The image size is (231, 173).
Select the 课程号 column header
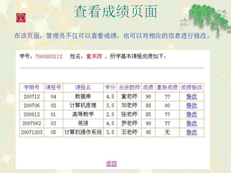pos(53,88)
